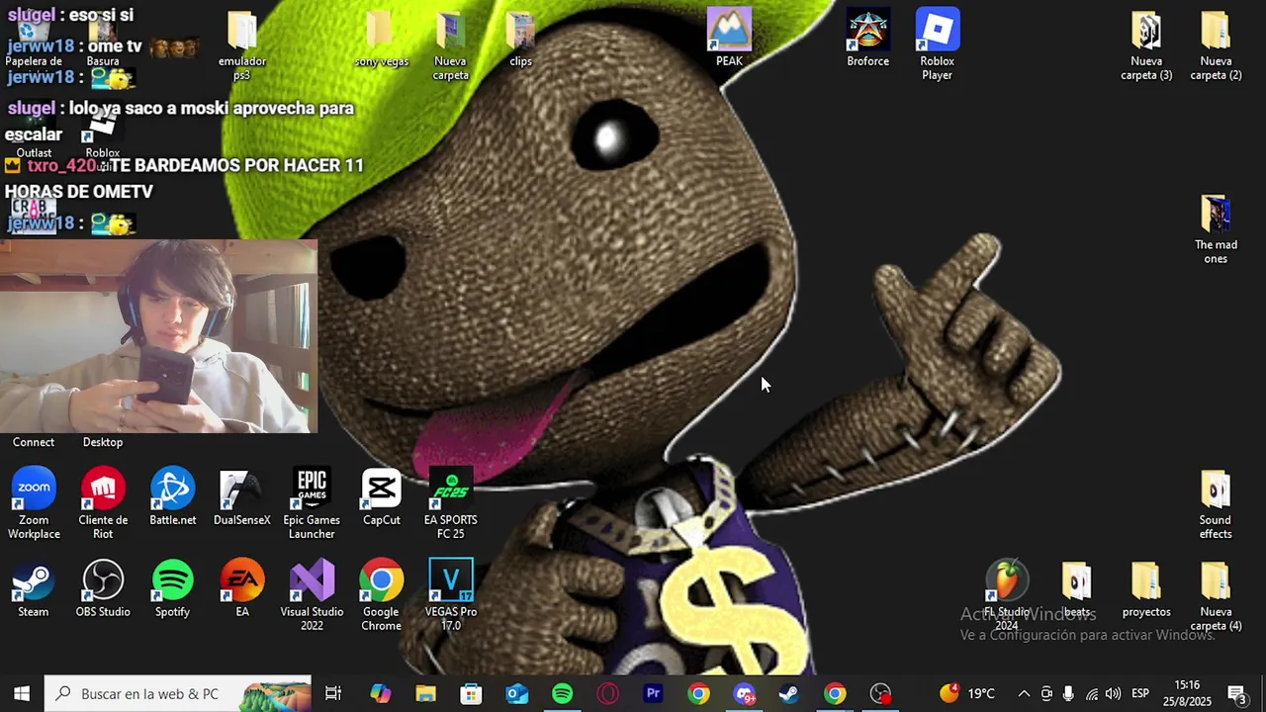Select the DualSenseX shortcut
The width and height of the screenshot is (1266, 712).
tap(241, 496)
